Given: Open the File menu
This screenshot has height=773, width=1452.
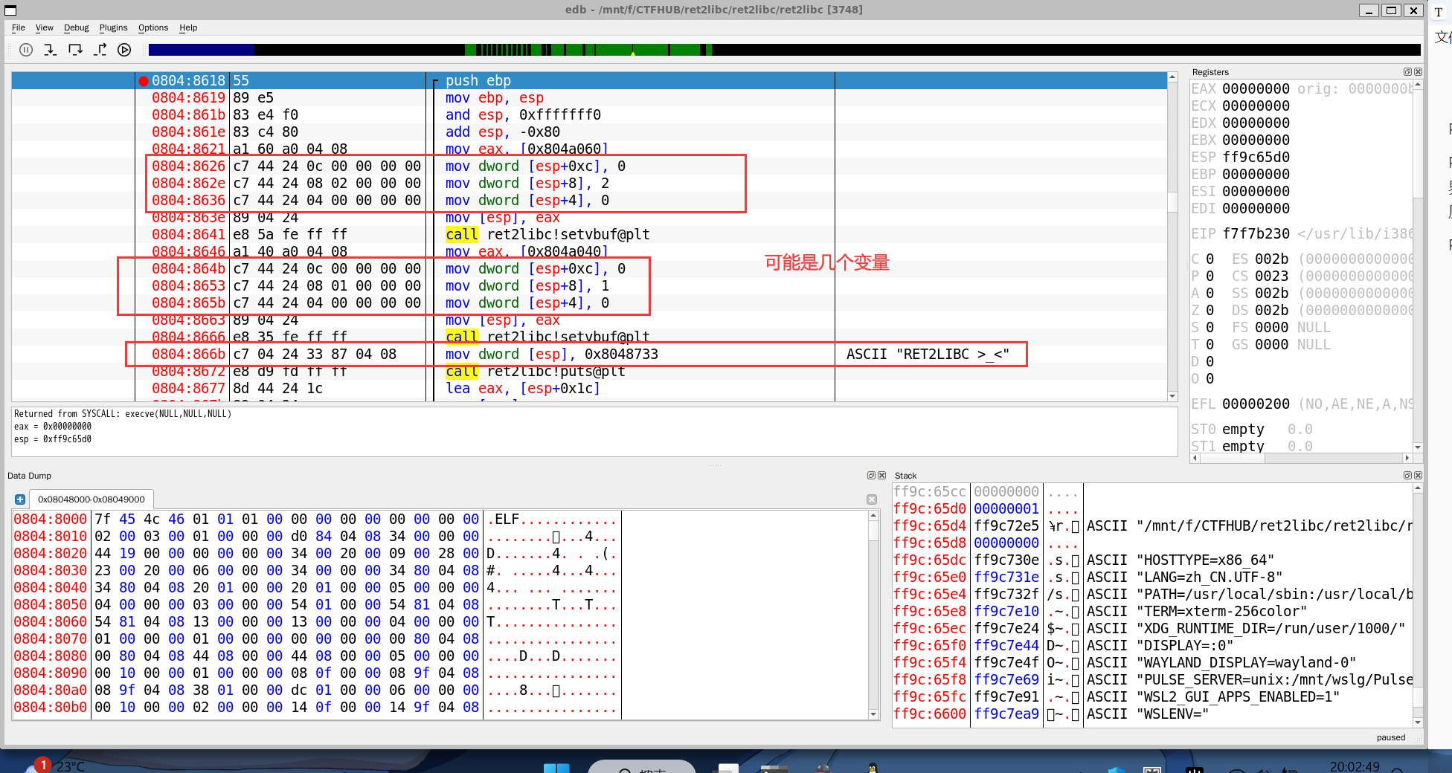Looking at the screenshot, I should [x=19, y=28].
